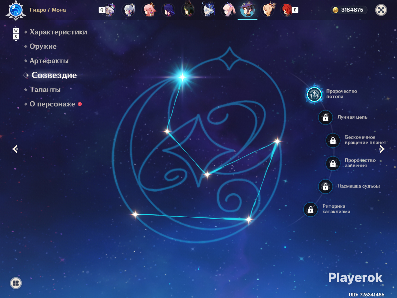The width and height of the screenshot is (397, 298).
Task: Go to the Оружие section
Action: [x=43, y=46]
